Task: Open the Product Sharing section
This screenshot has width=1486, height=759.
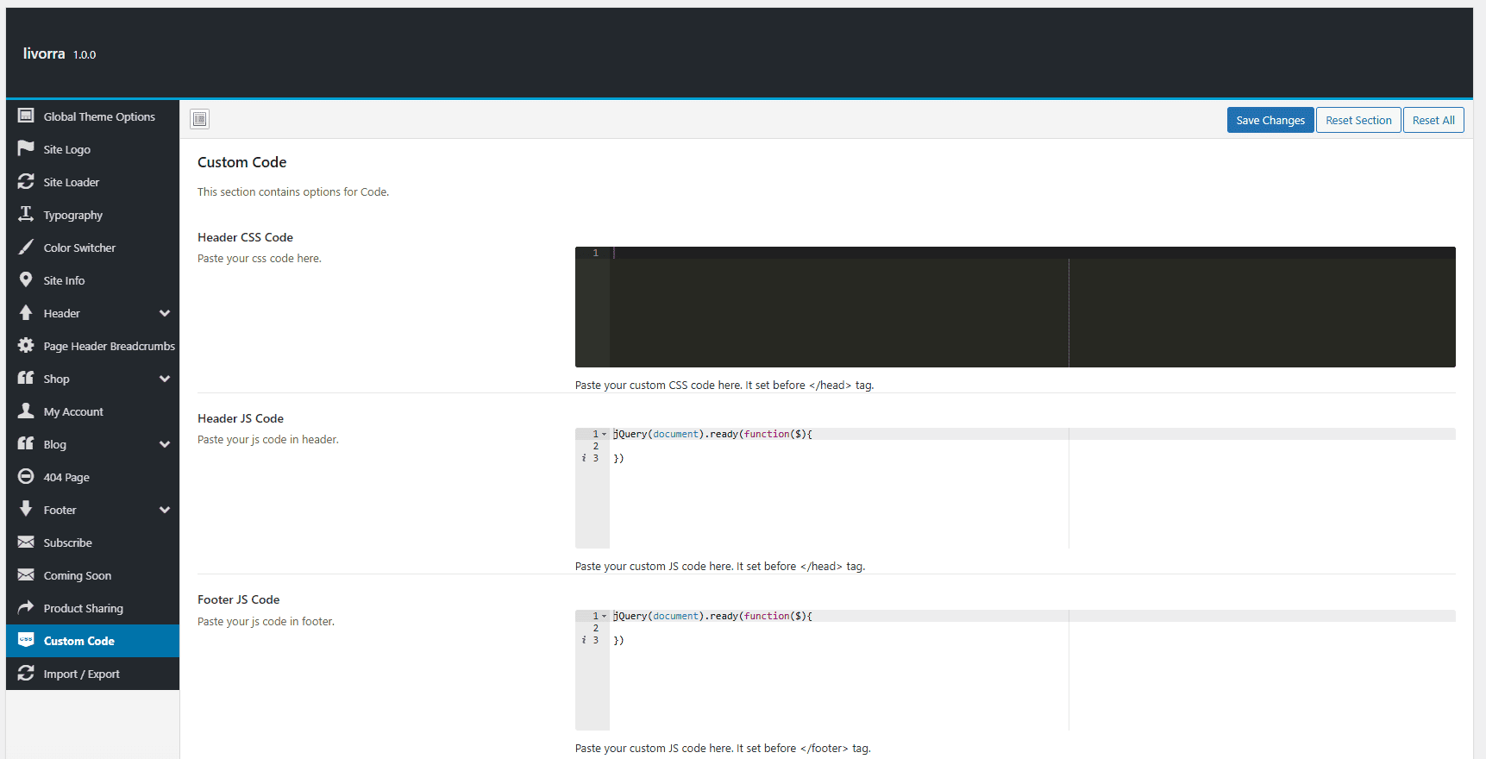Action: 92,608
